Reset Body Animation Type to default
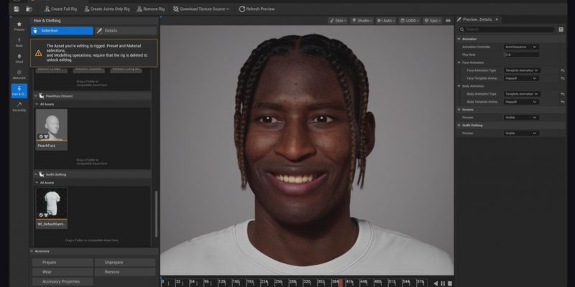 point(563,94)
